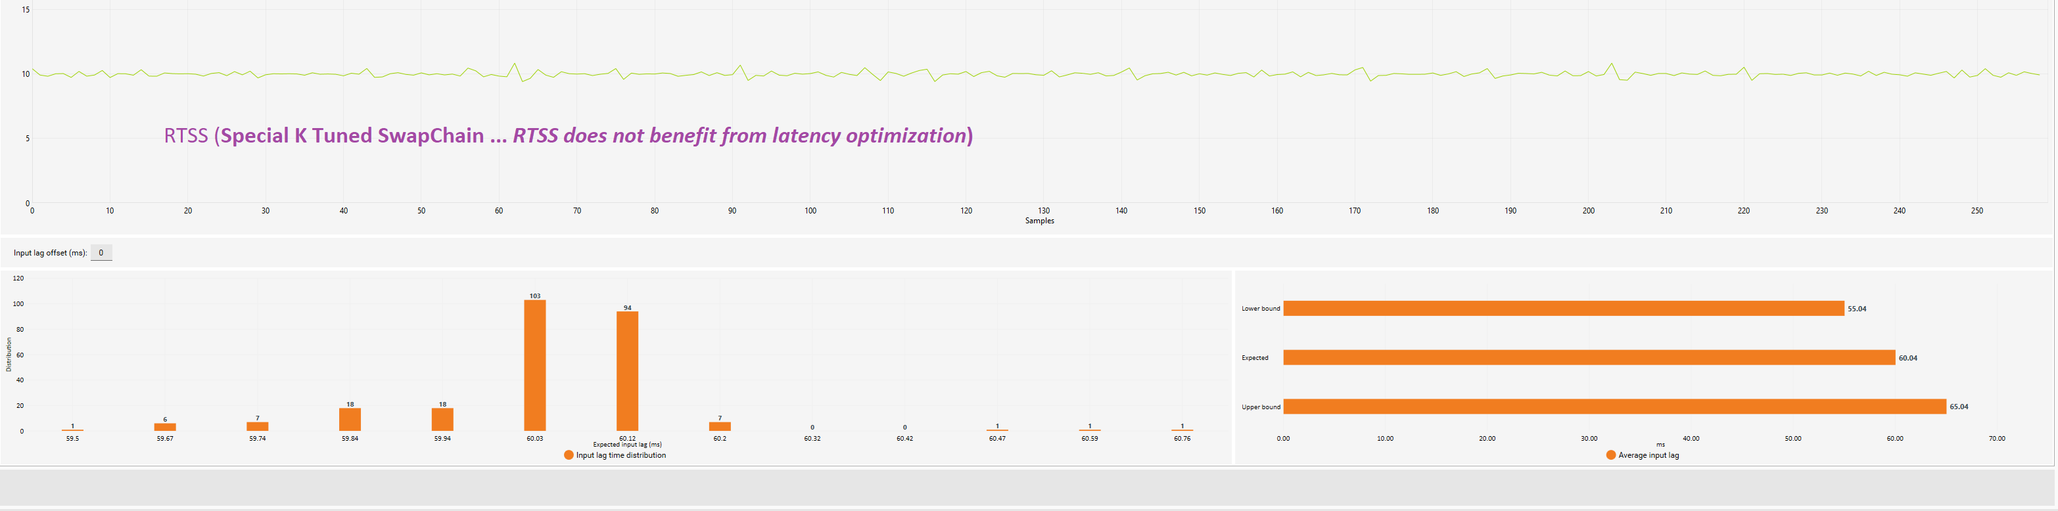Screen dimensions: 2058x511
Task: Select the Expected average input lag bar
Action: tap(1589, 358)
